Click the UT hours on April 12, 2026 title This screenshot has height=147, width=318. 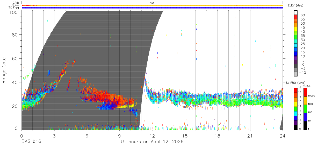(152, 142)
